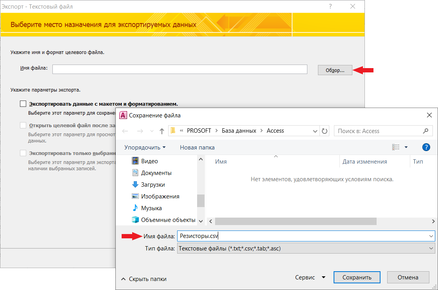
Task: Click the view mode icon in toolbar
Action: click(x=396, y=147)
